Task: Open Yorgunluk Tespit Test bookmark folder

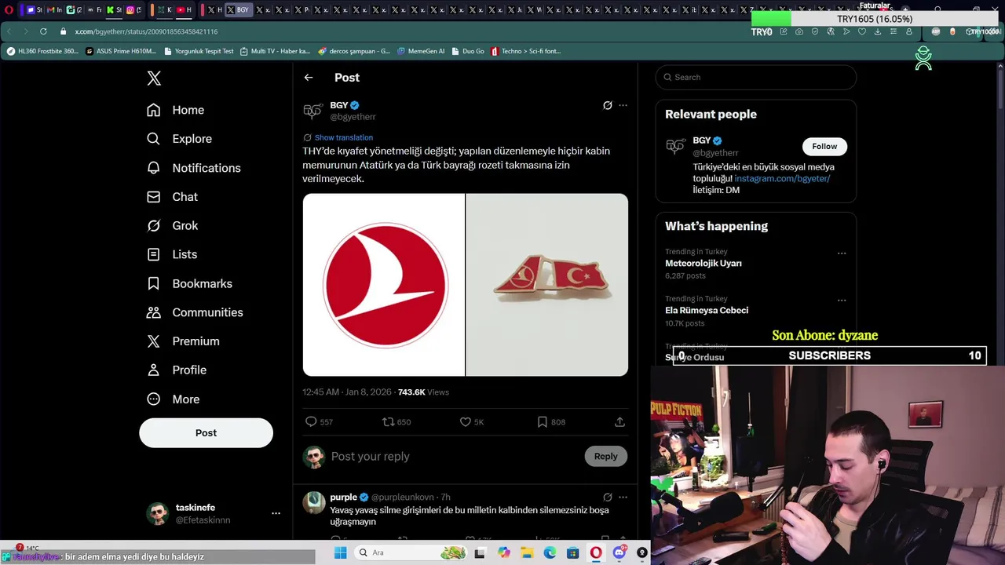Action: coord(199,51)
